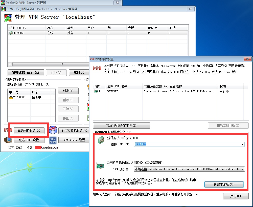
Task: Click the 会话 column header
Action: [x=136, y=28]
